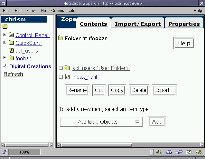The height and width of the screenshot is (159, 205).
Task: Open the View menu
Action: 31,10
